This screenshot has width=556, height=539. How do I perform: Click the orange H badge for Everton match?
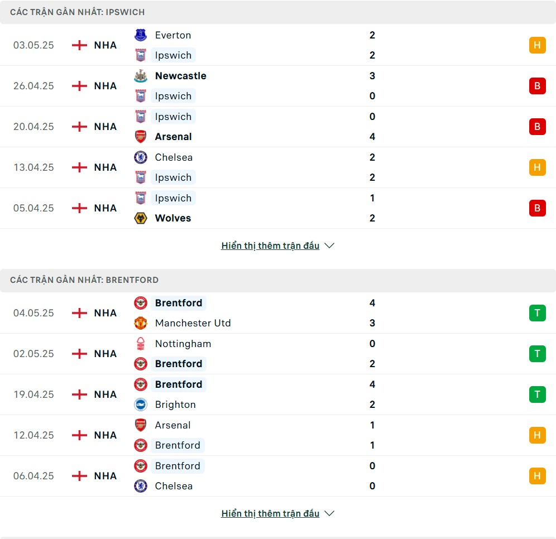coord(537,45)
